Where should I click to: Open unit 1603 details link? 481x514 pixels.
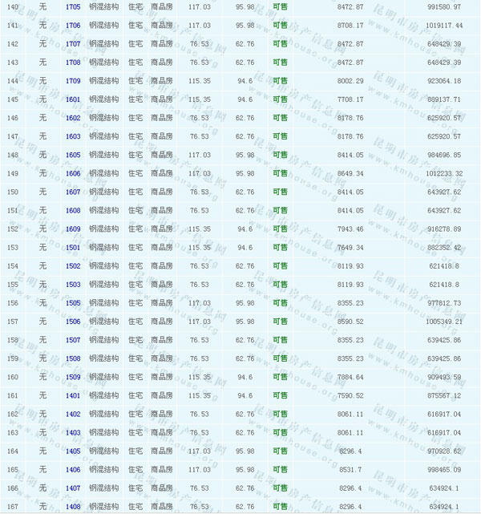[x=73, y=136]
